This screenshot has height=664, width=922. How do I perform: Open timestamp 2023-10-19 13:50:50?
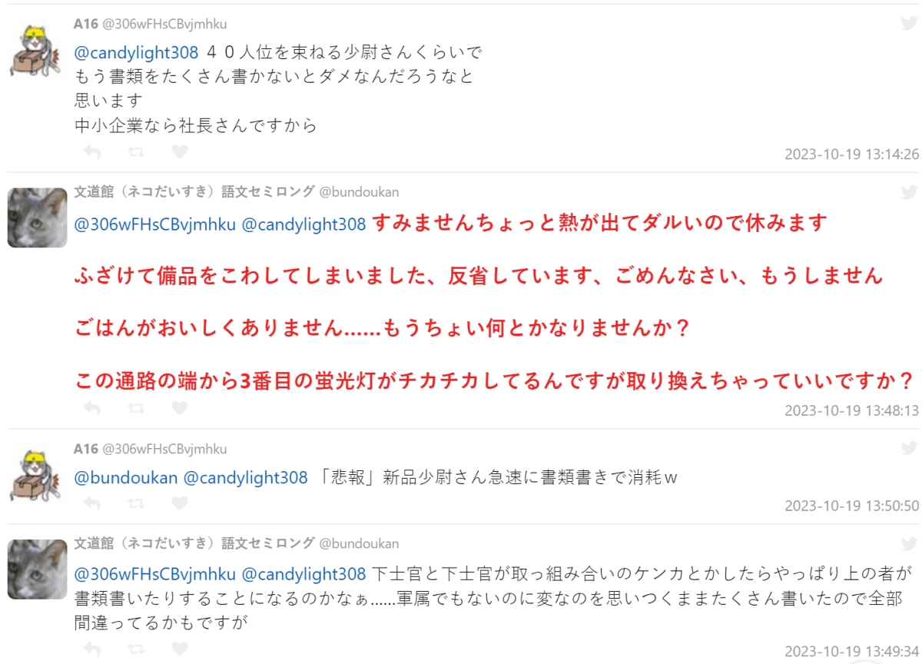click(851, 506)
